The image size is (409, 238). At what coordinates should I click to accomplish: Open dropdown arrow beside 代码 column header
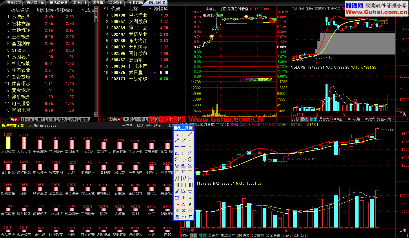(105, 9)
